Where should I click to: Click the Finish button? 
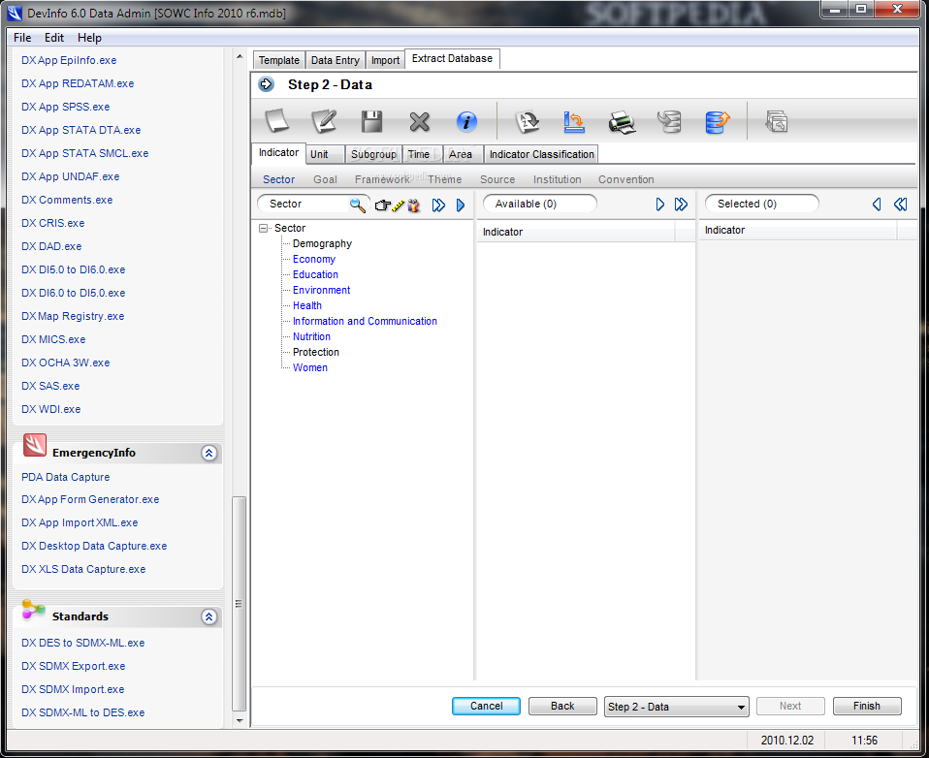click(867, 706)
